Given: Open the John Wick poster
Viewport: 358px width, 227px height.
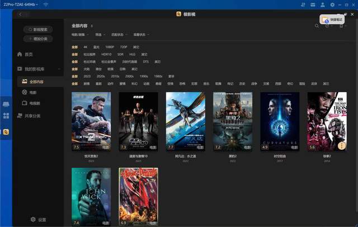Looking at the screenshot, I should (x=91, y=197).
